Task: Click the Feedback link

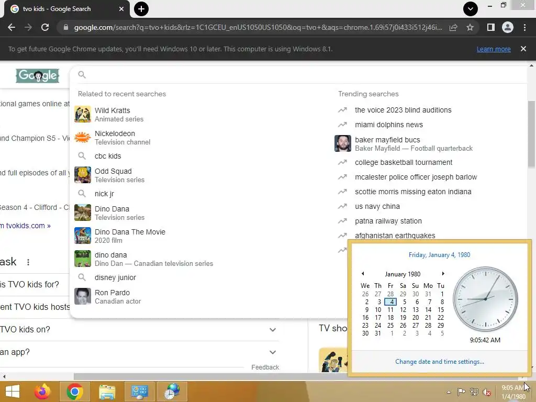Action: click(x=265, y=367)
